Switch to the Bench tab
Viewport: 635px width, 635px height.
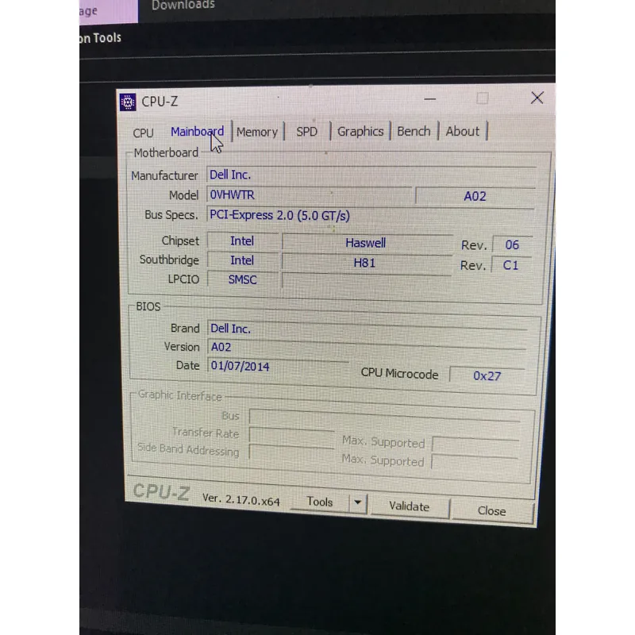pos(414,131)
